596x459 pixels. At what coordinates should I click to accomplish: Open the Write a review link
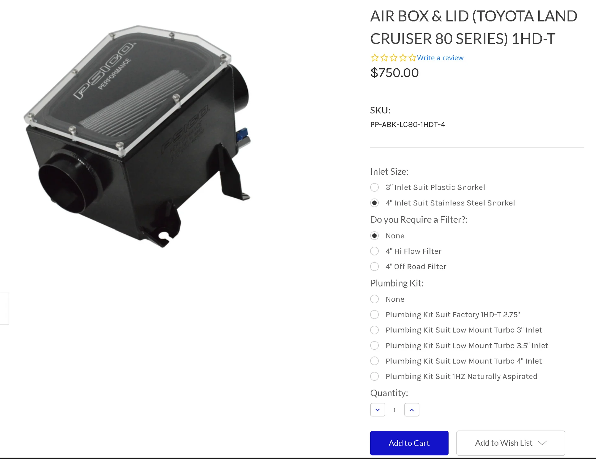[x=440, y=58]
